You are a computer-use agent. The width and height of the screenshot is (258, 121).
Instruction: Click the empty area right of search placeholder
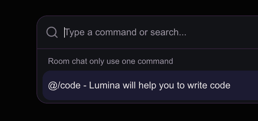(222, 32)
